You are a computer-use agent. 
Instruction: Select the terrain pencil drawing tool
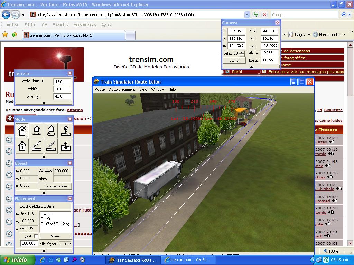pos(51,146)
